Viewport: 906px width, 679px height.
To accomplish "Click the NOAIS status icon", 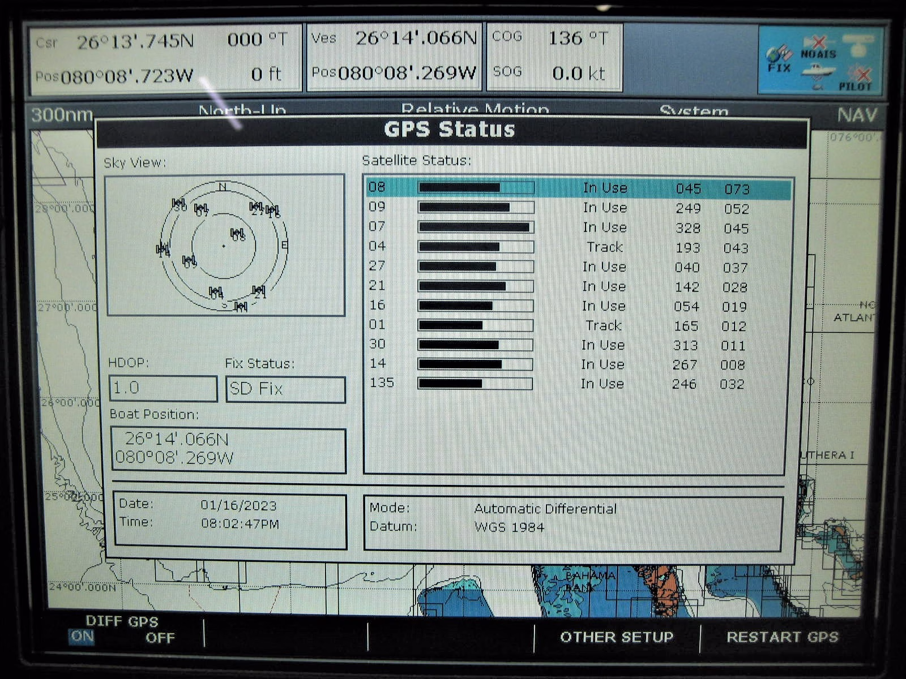I will click(818, 48).
